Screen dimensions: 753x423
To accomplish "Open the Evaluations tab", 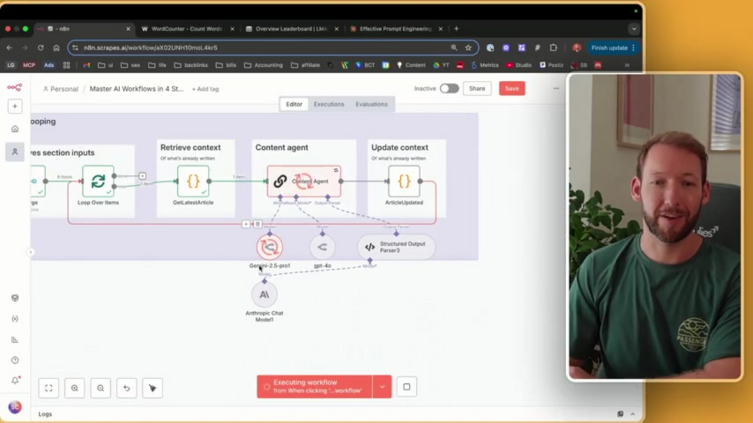I will pyautogui.click(x=371, y=105).
